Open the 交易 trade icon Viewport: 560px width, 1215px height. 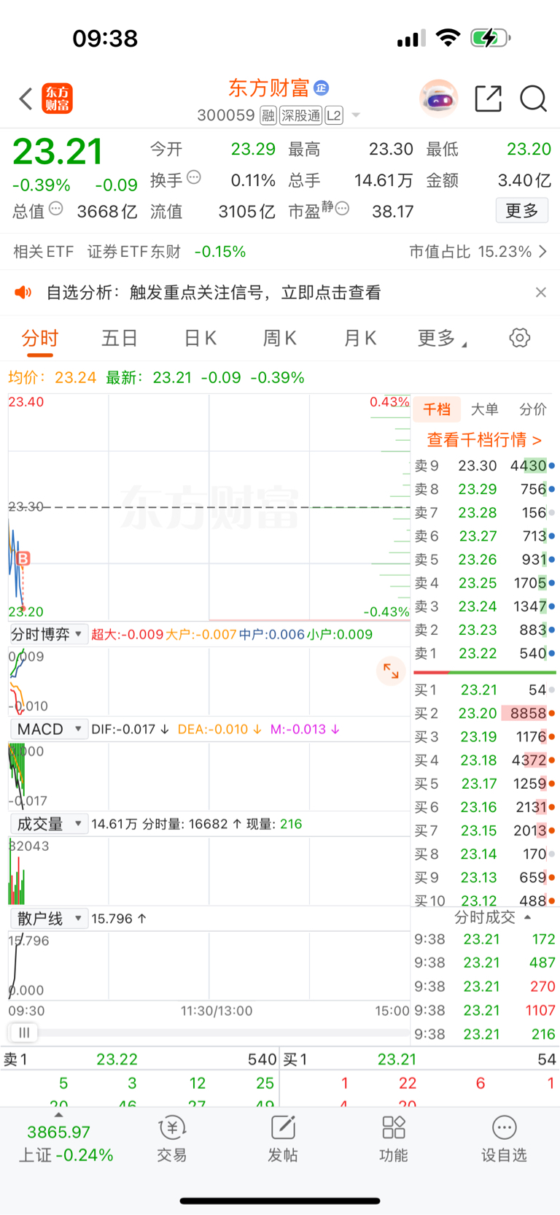171,1138
